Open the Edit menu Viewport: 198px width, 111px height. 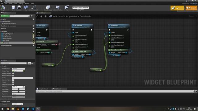click(x=6, y=4)
